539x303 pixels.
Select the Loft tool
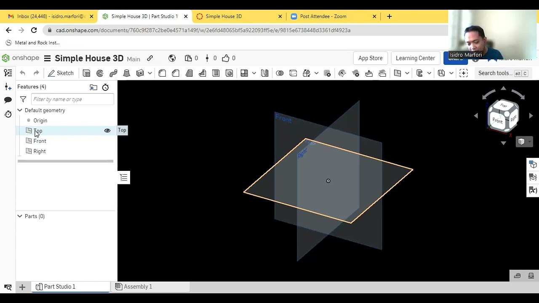pyautogui.click(x=127, y=73)
